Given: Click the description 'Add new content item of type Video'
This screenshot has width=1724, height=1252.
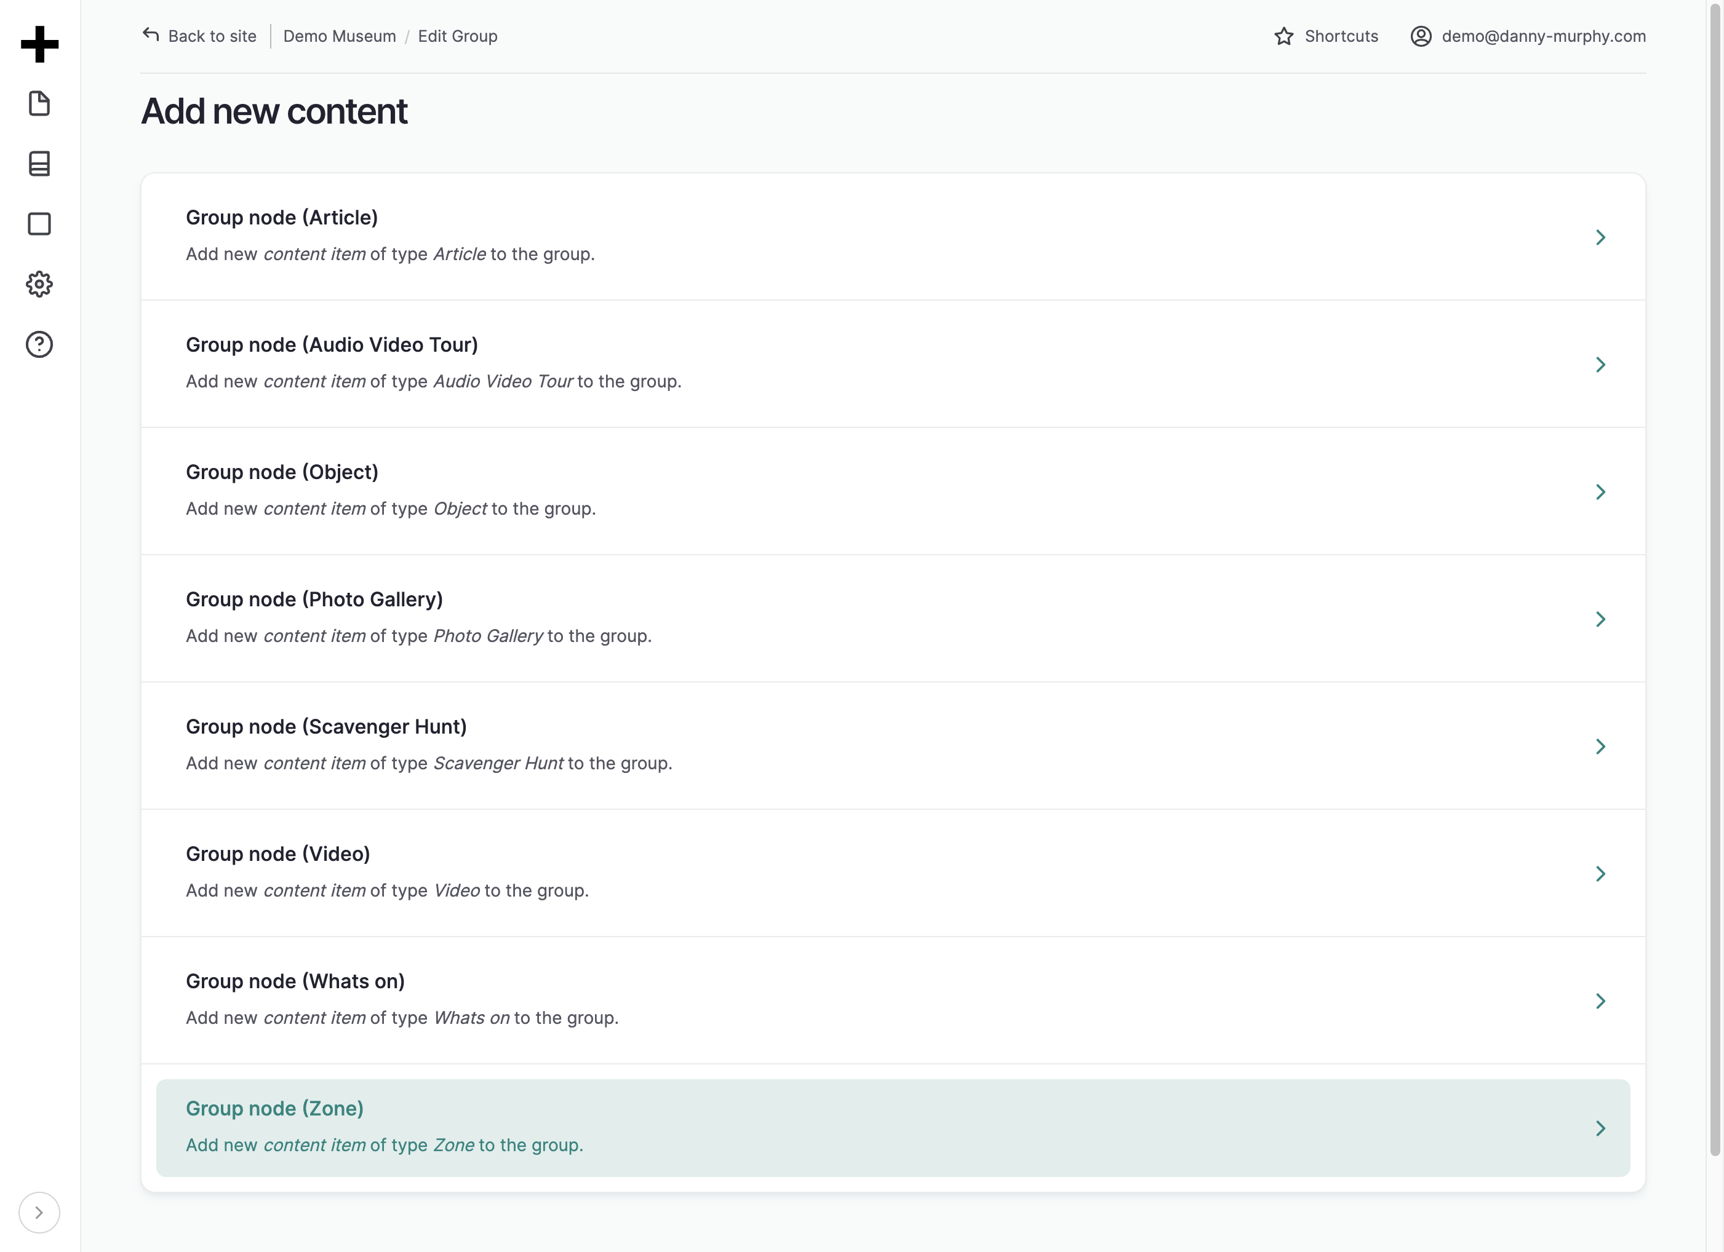Looking at the screenshot, I should 388,890.
